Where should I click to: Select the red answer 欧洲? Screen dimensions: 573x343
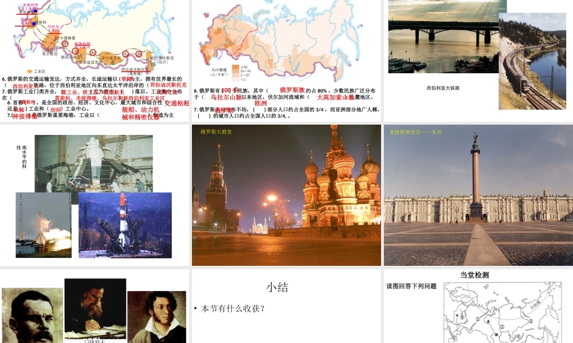tap(261, 103)
